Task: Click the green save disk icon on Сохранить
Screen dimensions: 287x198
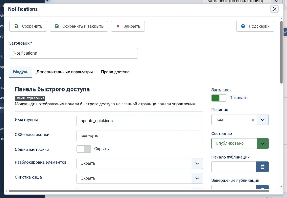Action: [x=16, y=26]
